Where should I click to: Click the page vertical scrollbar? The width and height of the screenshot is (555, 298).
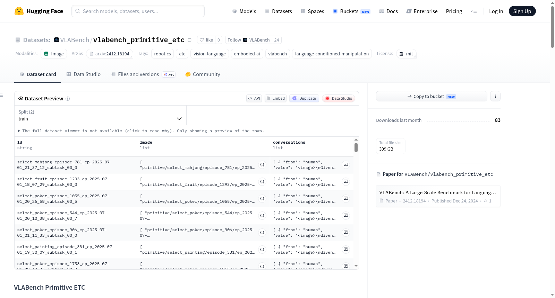click(552, 27)
